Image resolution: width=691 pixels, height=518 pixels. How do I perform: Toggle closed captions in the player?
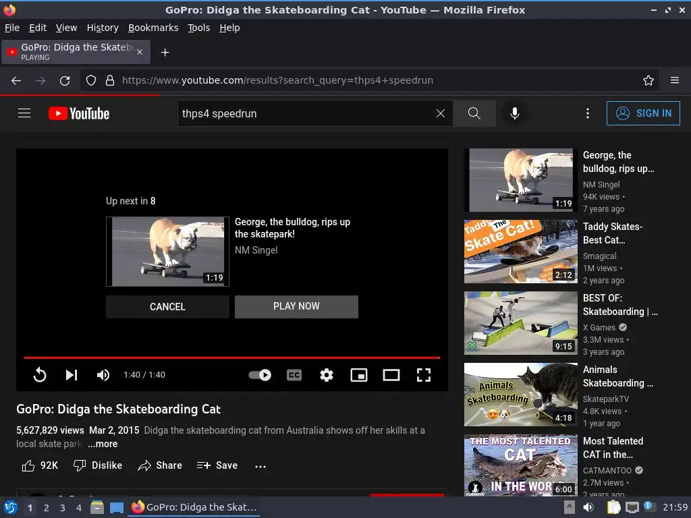pyautogui.click(x=294, y=375)
